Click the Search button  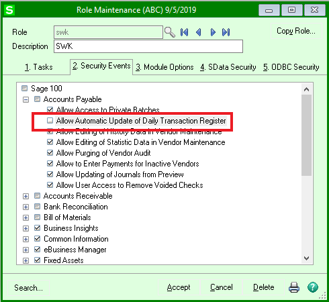pos(28,288)
